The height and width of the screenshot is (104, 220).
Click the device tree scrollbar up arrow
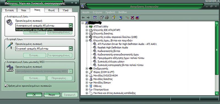pyautogui.click(x=217, y=23)
